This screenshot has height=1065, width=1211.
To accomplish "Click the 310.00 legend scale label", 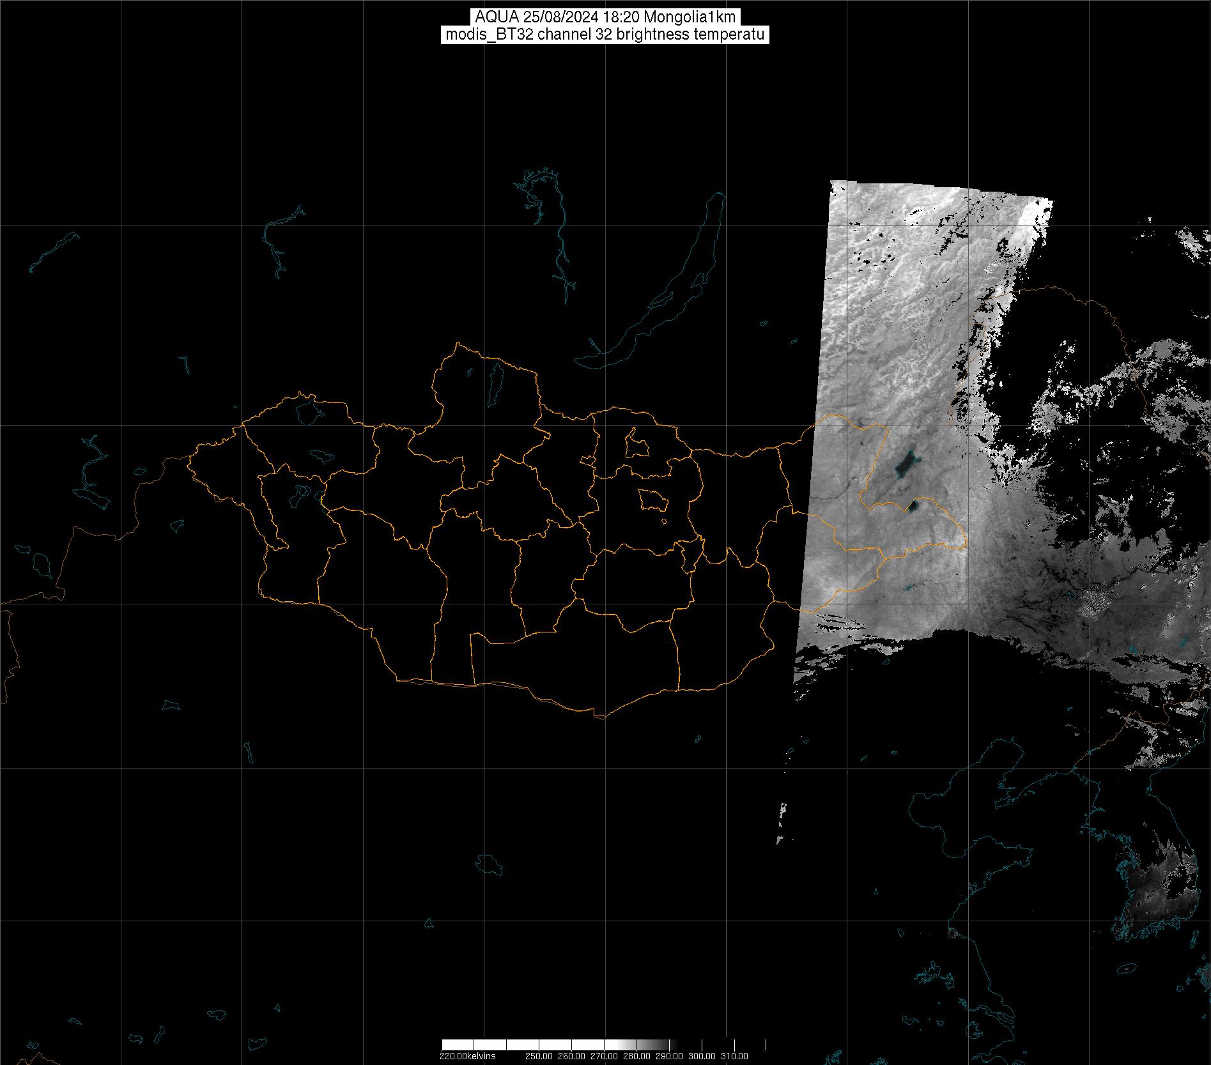I will pos(734,1056).
